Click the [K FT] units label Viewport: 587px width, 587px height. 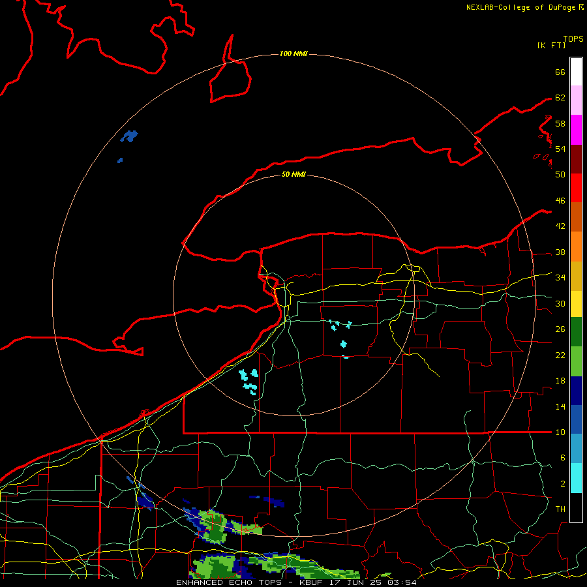pyautogui.click(x=551, y=45)
